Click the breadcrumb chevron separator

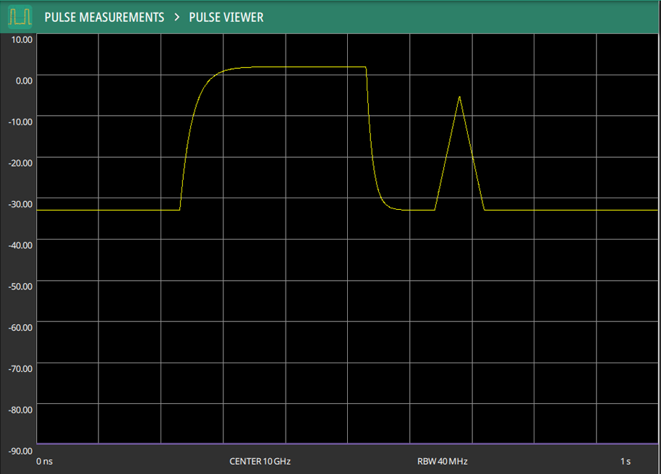click(x=176, y=17)
